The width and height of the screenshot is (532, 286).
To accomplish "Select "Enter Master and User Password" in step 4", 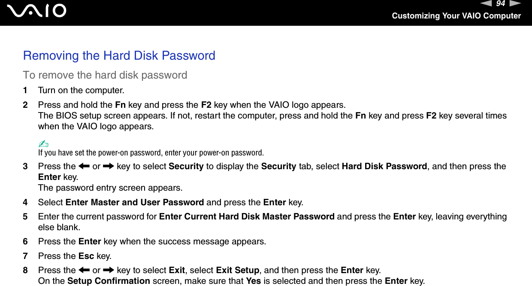I will point(135,202).
